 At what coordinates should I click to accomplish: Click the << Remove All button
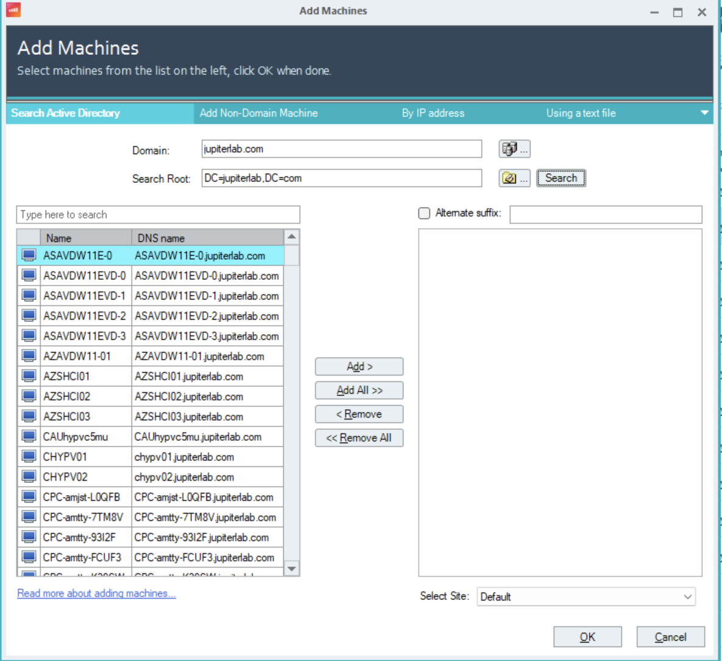click(359, 438)
